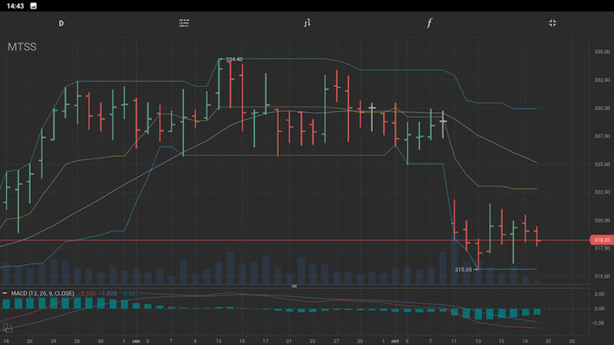Tap the red current price horizontal line

(293, 240)
